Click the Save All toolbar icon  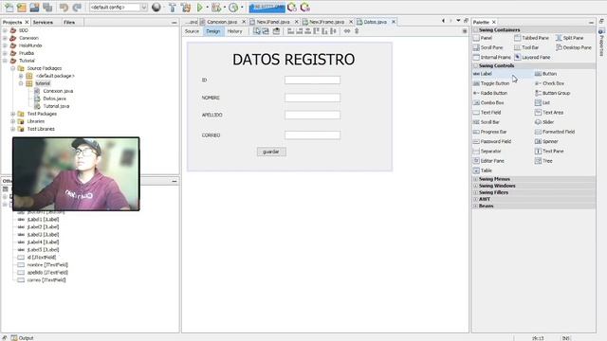(x=47, y=7)
